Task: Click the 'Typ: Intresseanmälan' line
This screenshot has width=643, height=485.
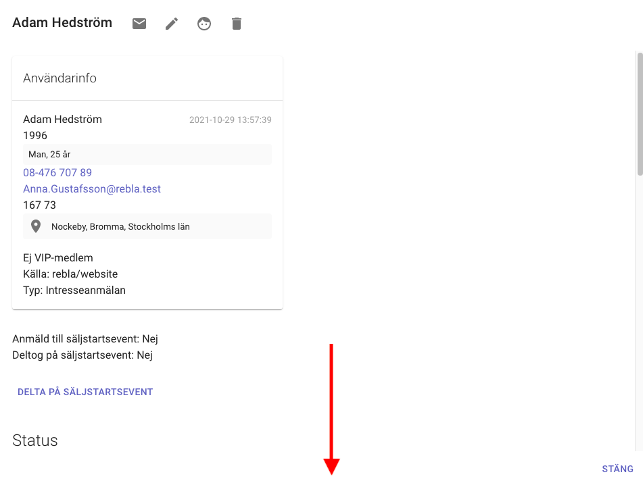Action: click(74, 290)
